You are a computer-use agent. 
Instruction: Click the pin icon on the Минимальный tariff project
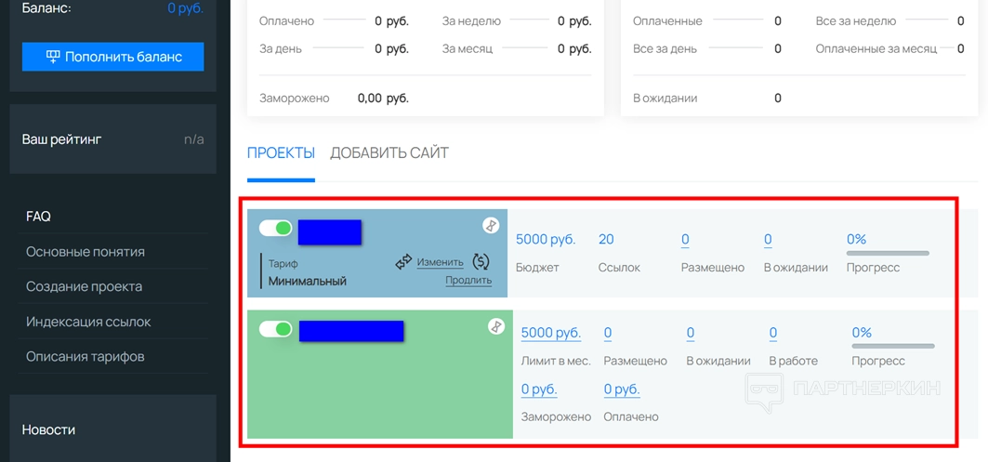tap(491, 225)
